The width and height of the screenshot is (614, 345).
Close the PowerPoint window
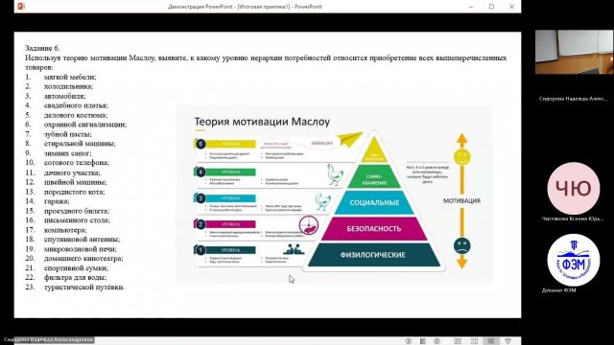pos(511,7)
